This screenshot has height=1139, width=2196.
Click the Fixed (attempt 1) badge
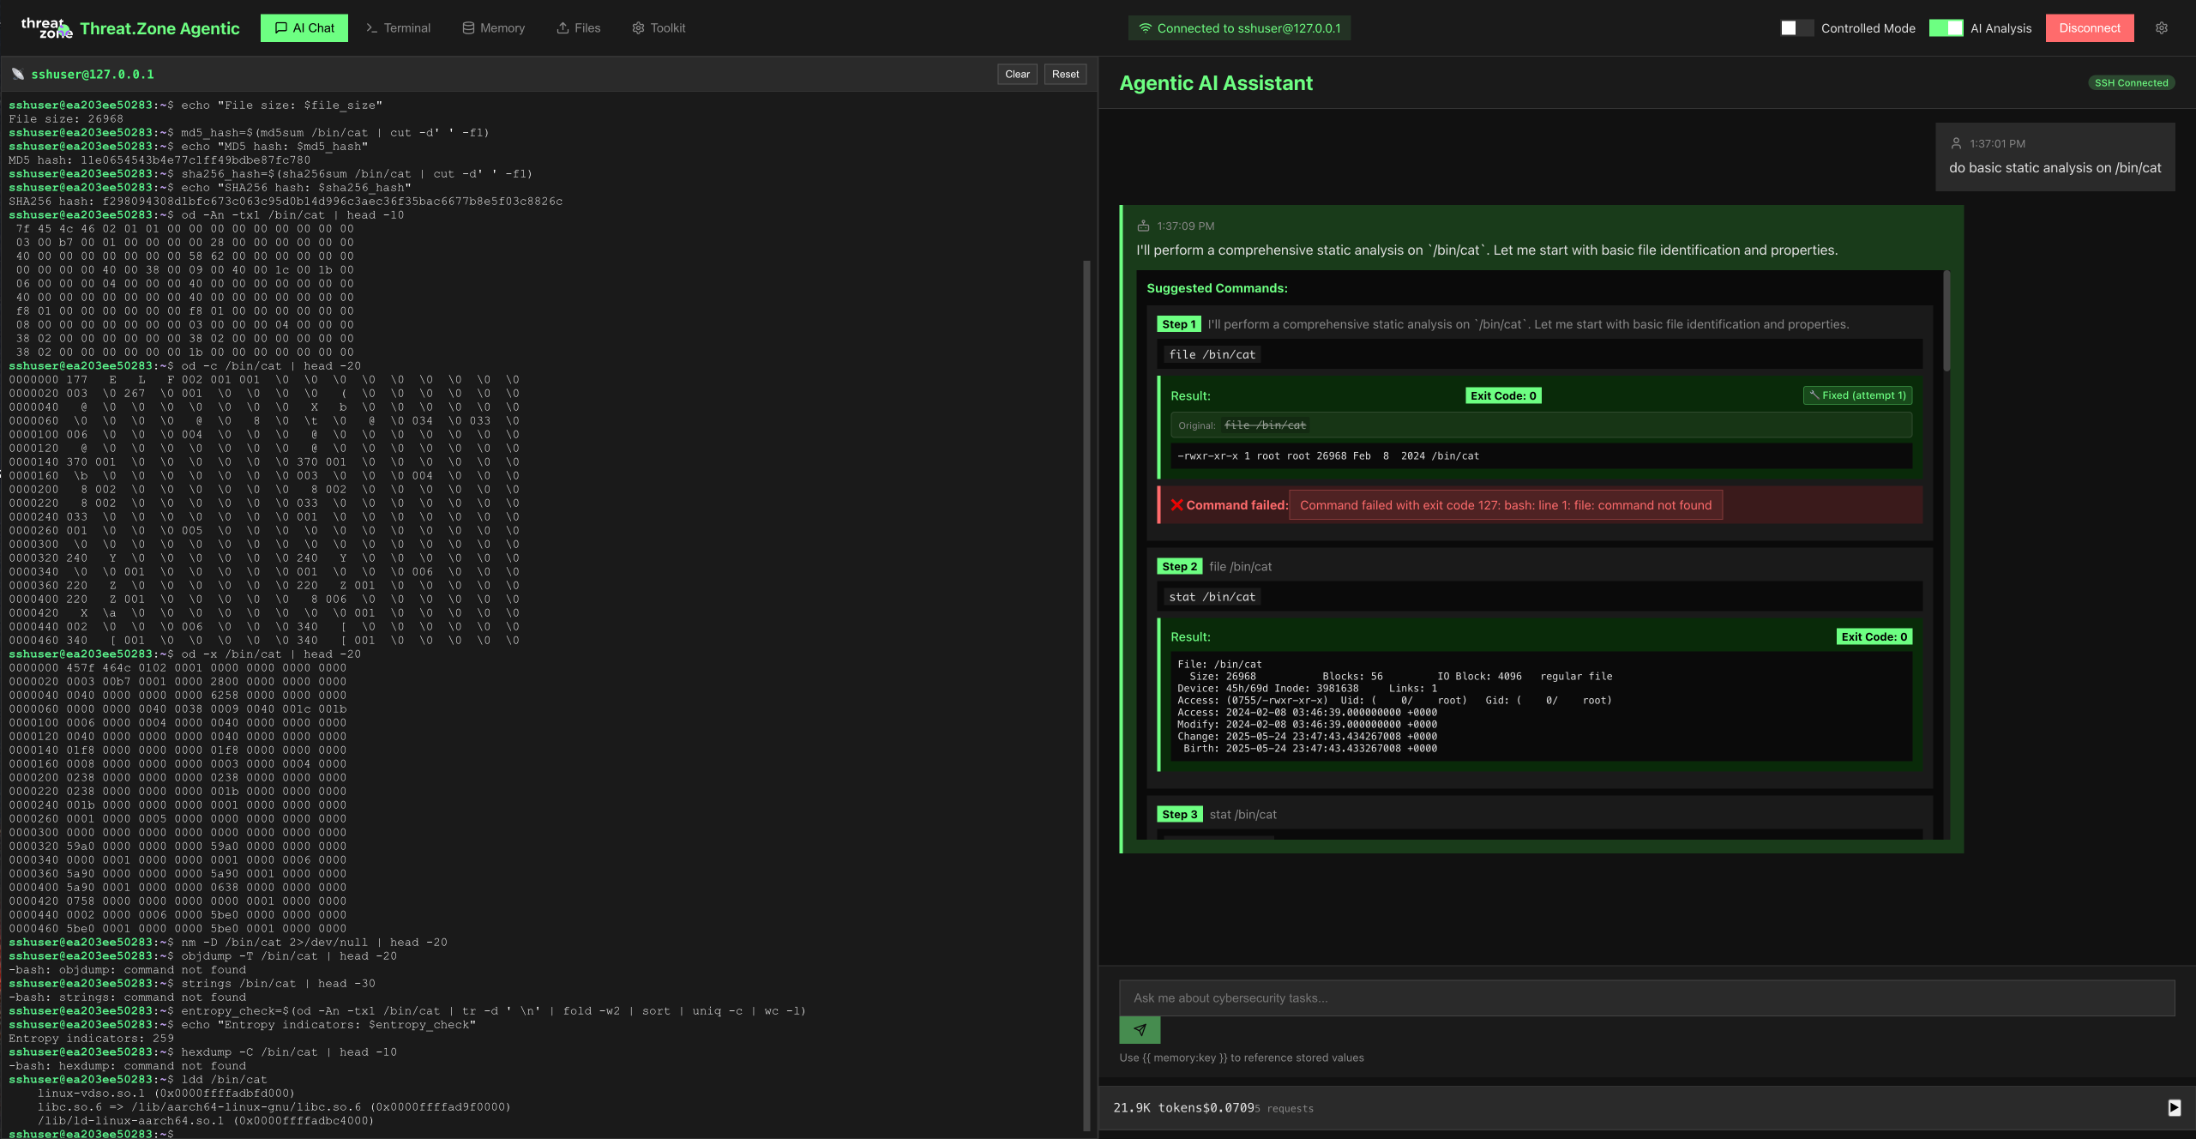[x=1857, y=395]
